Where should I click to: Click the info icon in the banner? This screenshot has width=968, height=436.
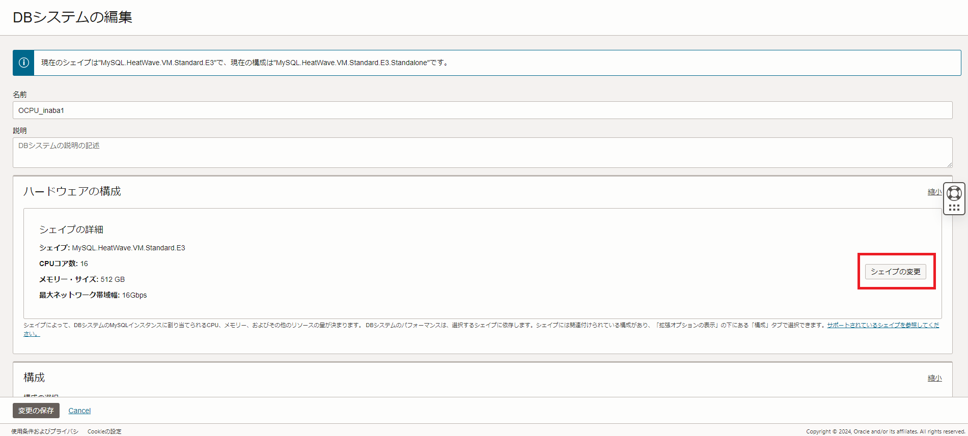click(23, 63)
